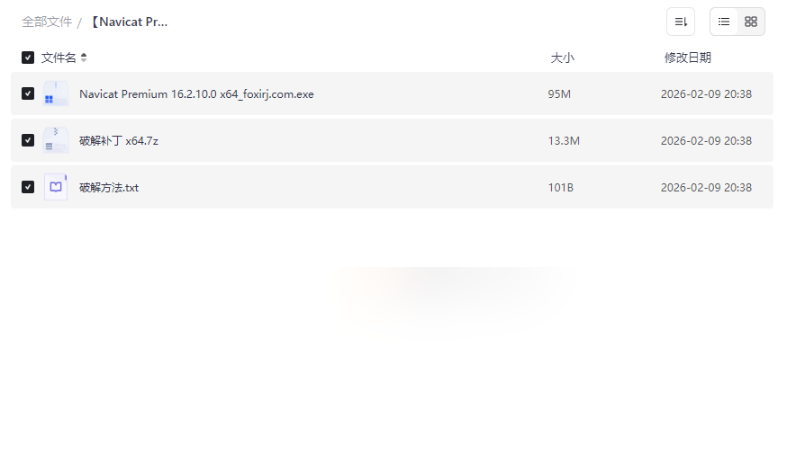Click the 文件名 column header label

click(59, 58)
